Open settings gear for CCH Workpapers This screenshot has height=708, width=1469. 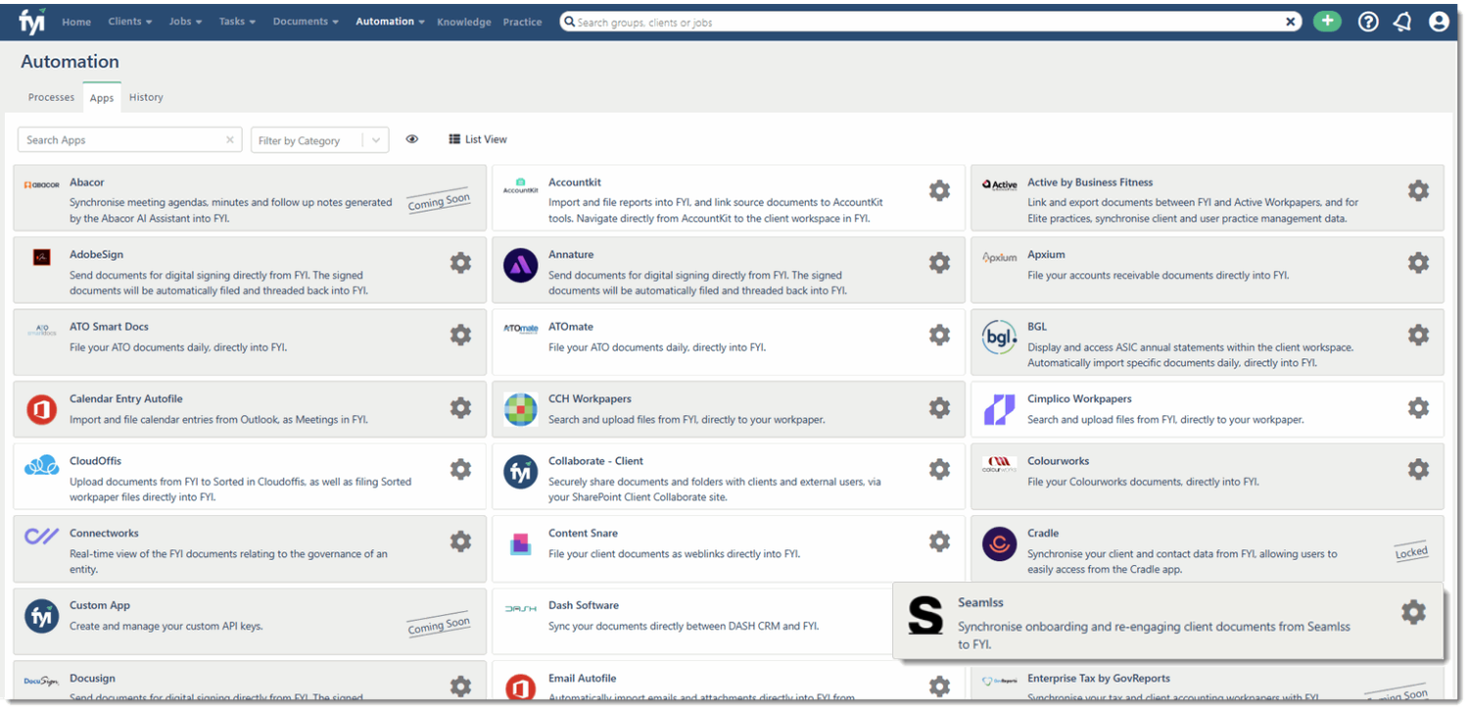pos(939,407)
